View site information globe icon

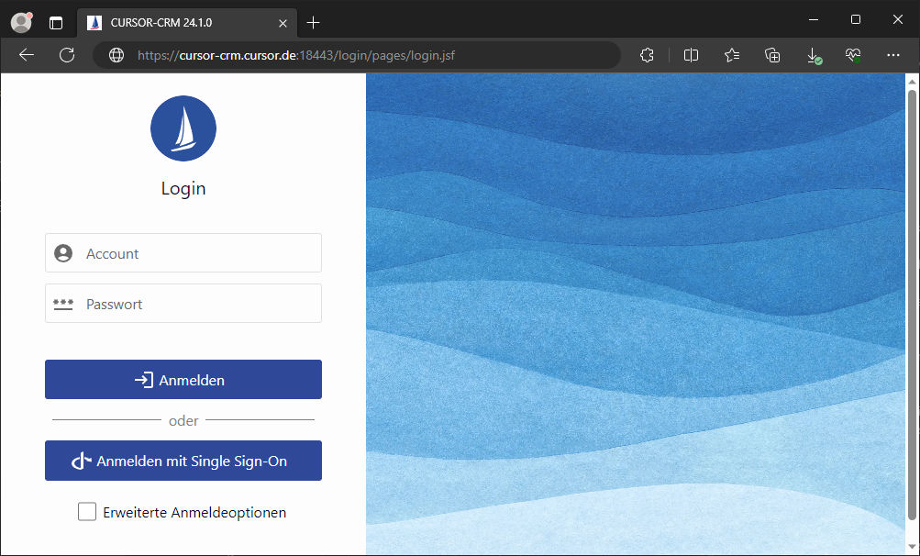tap(116, 55)
